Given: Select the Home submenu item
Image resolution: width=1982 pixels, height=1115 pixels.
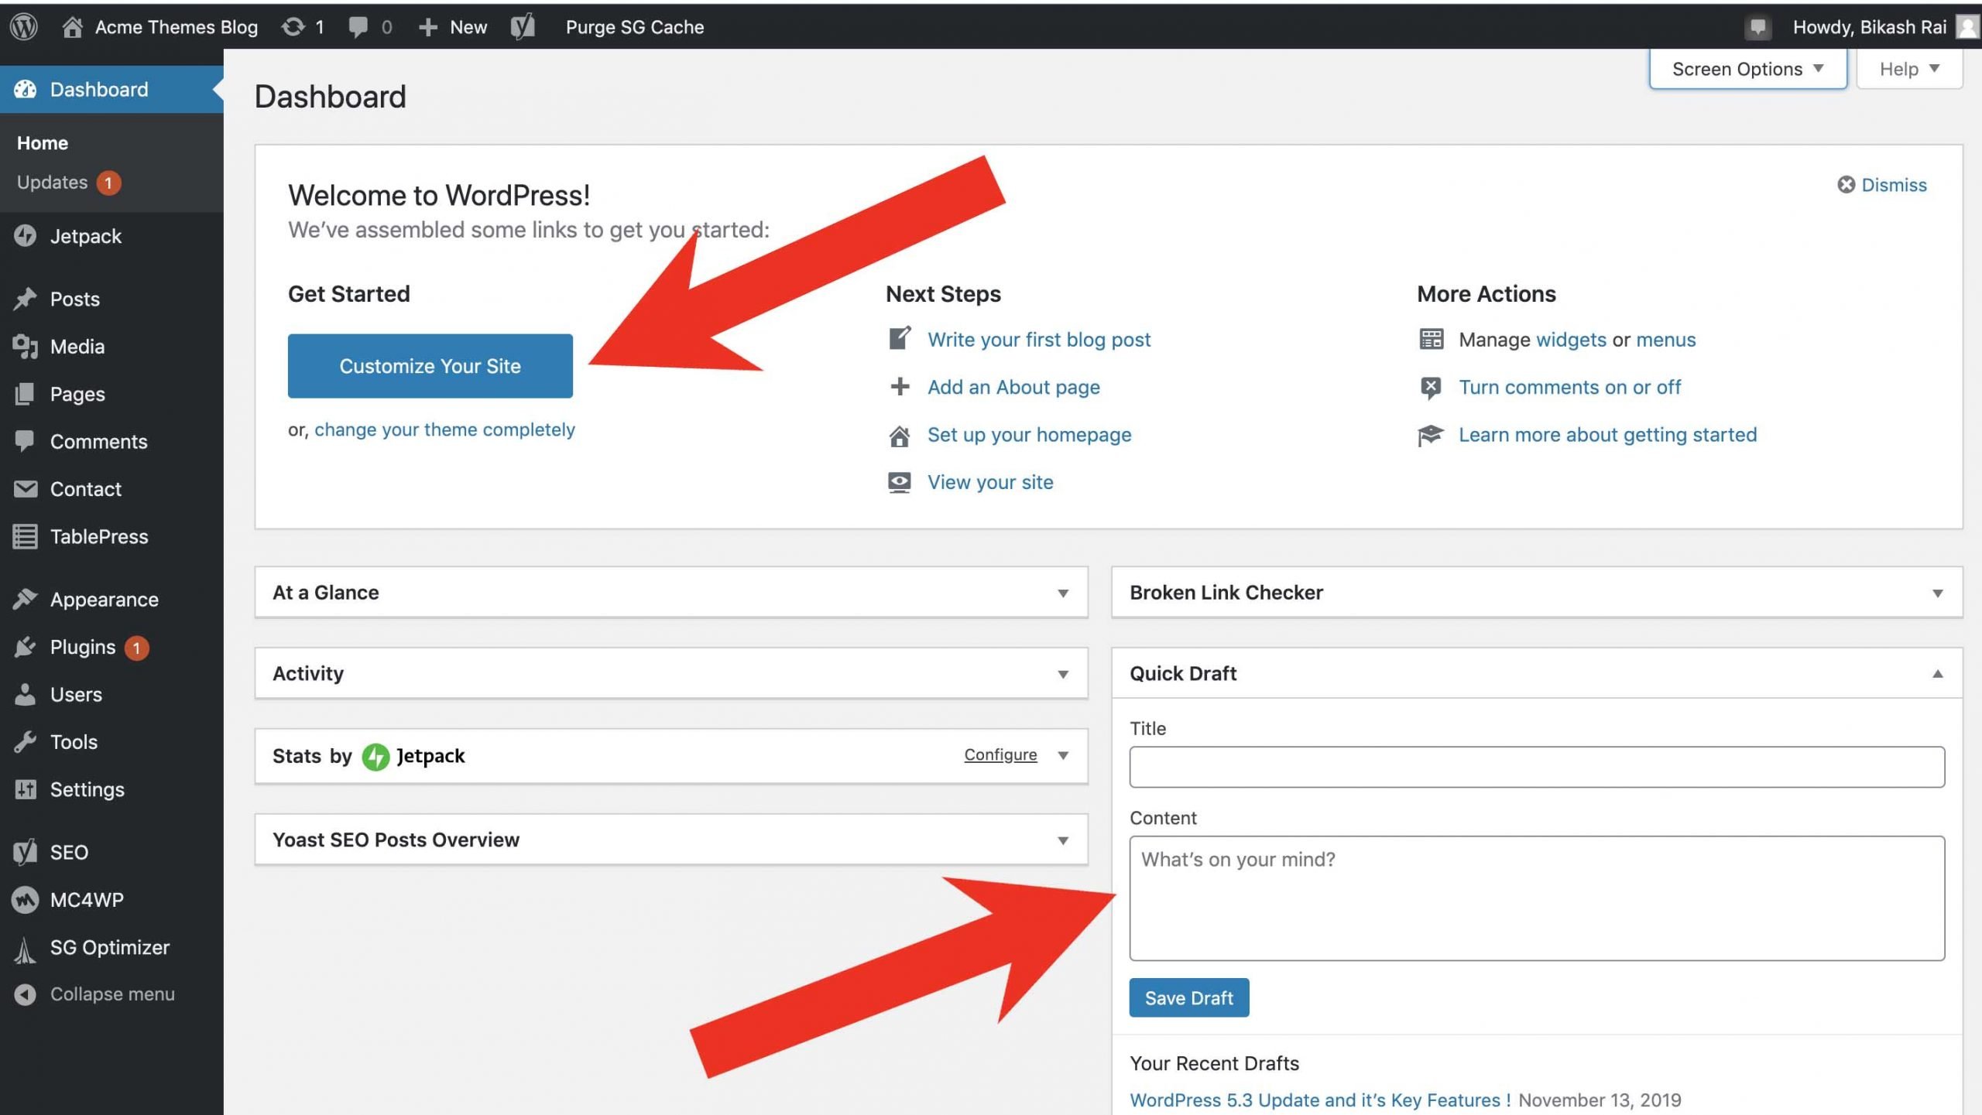Looking at the screenshot, I should [43, 143].
